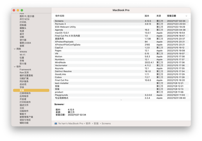Sort by 安装日期 column header

click(x=171, y=16)
